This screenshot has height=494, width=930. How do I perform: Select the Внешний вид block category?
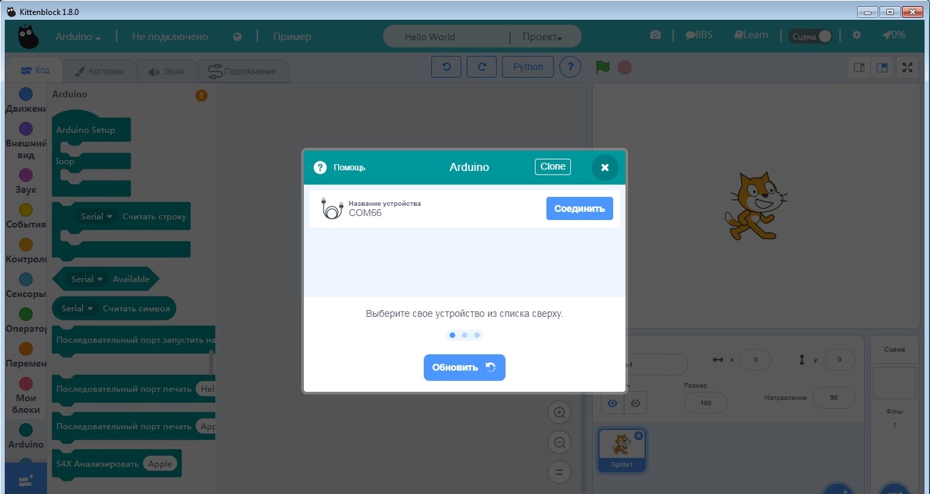coord(26,141)
